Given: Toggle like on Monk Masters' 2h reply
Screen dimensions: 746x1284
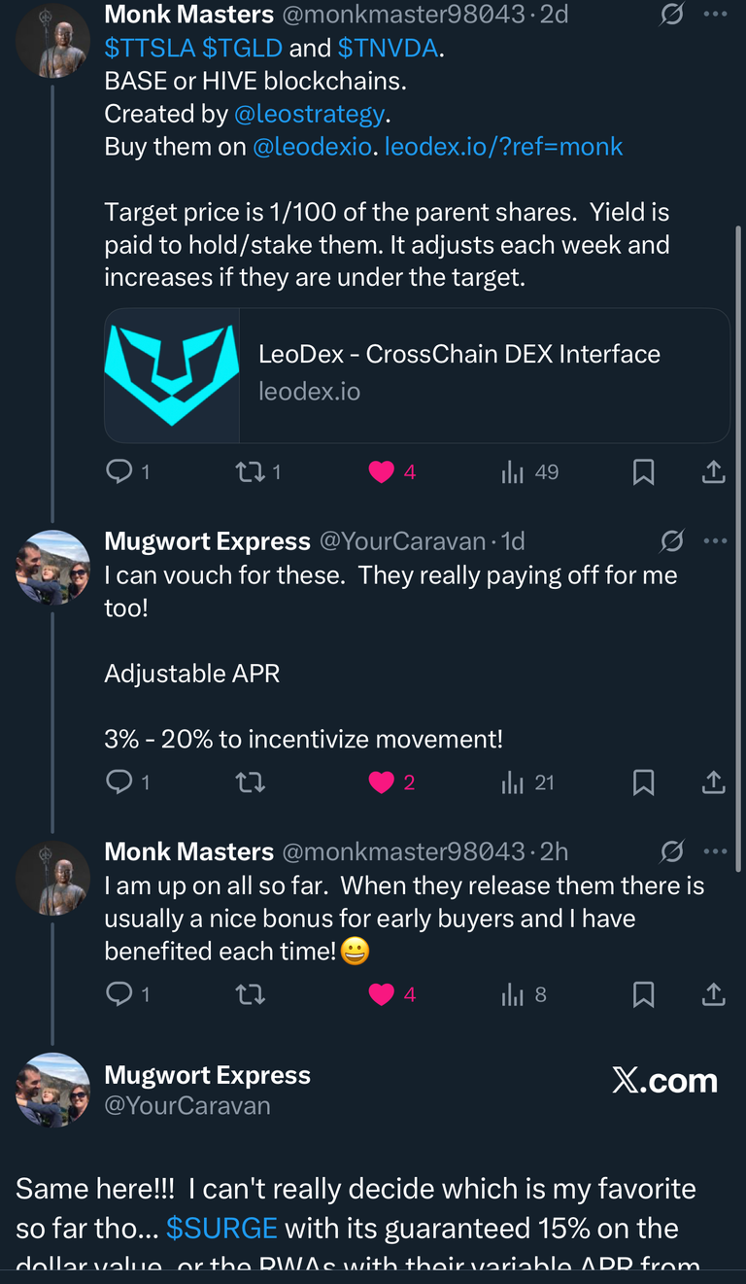Looking at the screenshot, I should point(382,994).
